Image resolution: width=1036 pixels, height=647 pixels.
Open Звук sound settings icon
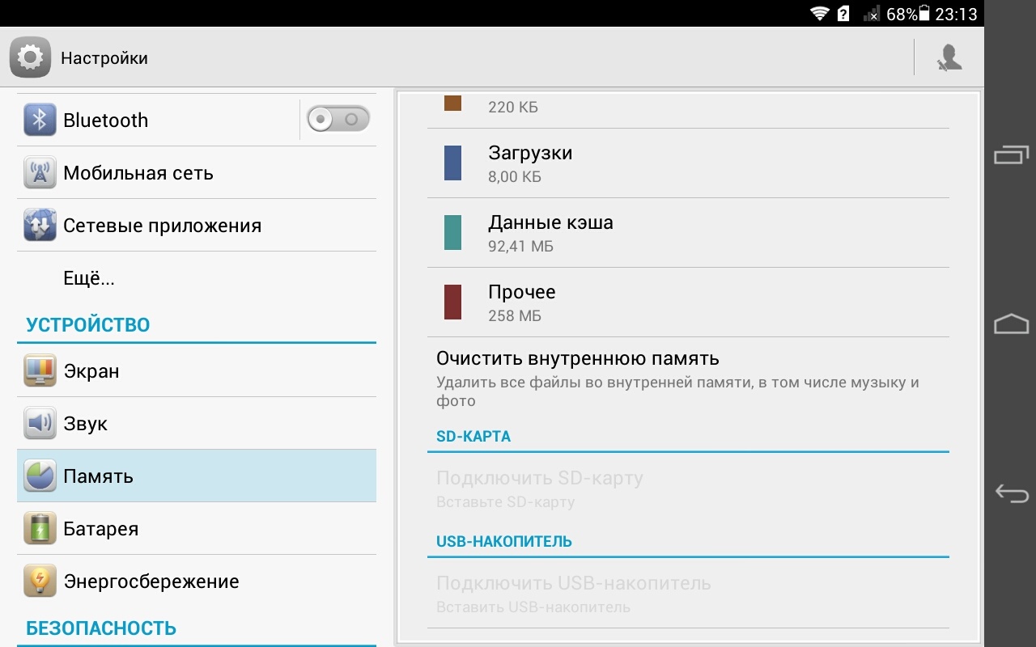click(x=40, y=424)
